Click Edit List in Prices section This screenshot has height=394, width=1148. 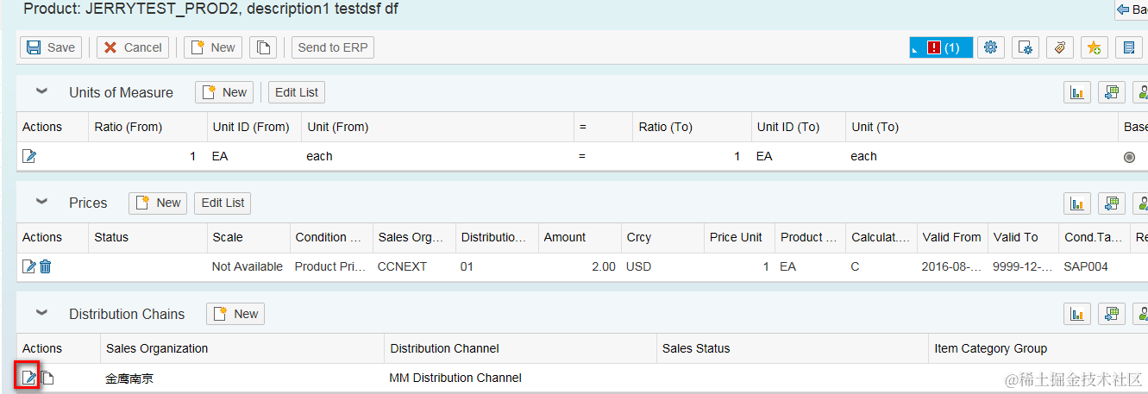(x=223, y=203)
